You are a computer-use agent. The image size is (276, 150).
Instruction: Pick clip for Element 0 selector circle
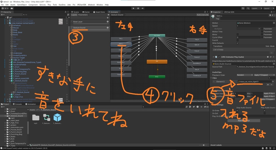[273, 82]
